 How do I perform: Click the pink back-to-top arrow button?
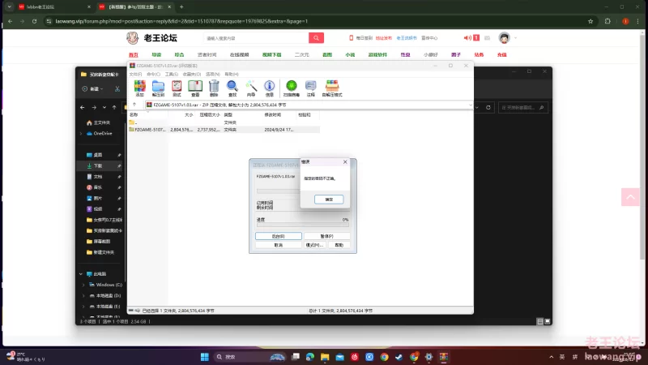click(x=630, y=197)
